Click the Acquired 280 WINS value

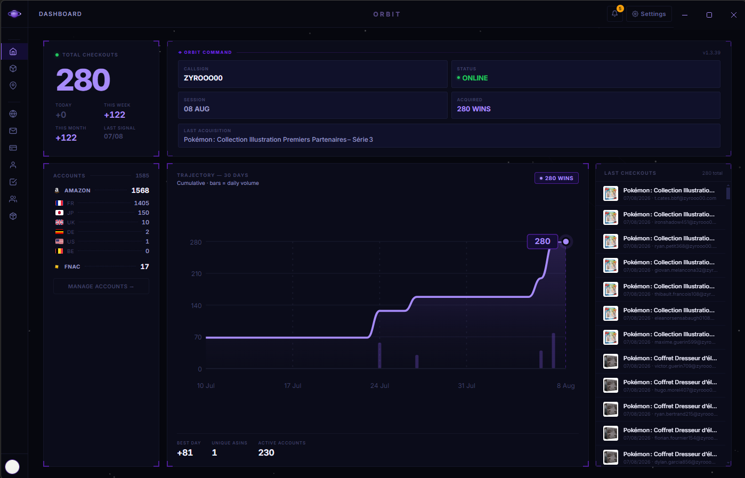click(474, 109)
